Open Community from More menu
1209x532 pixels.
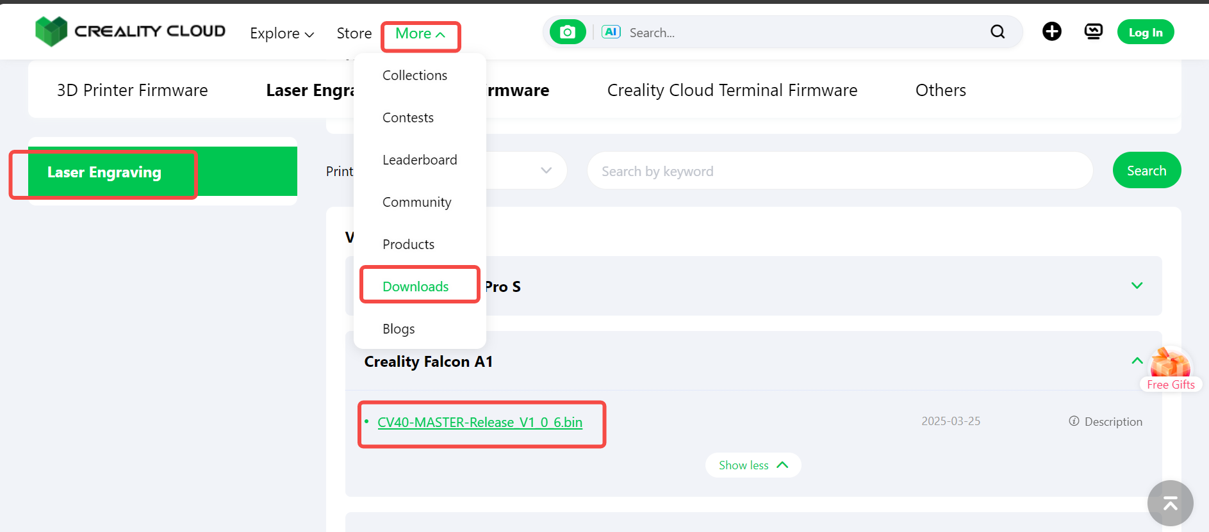(x=416, y=202)
